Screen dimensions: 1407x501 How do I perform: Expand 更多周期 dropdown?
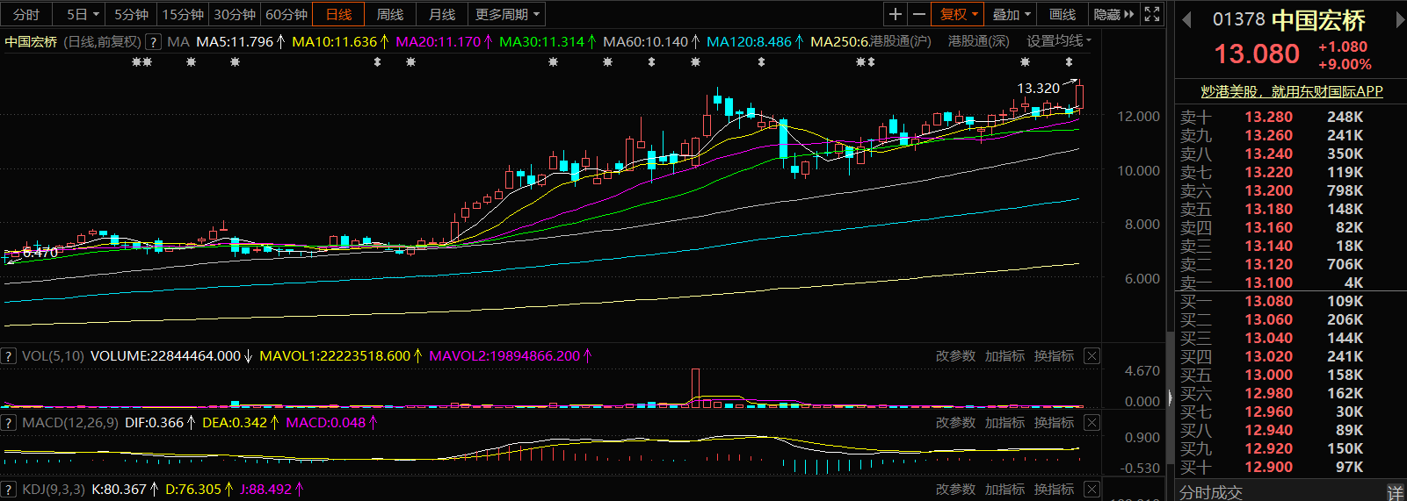(507, 14)
